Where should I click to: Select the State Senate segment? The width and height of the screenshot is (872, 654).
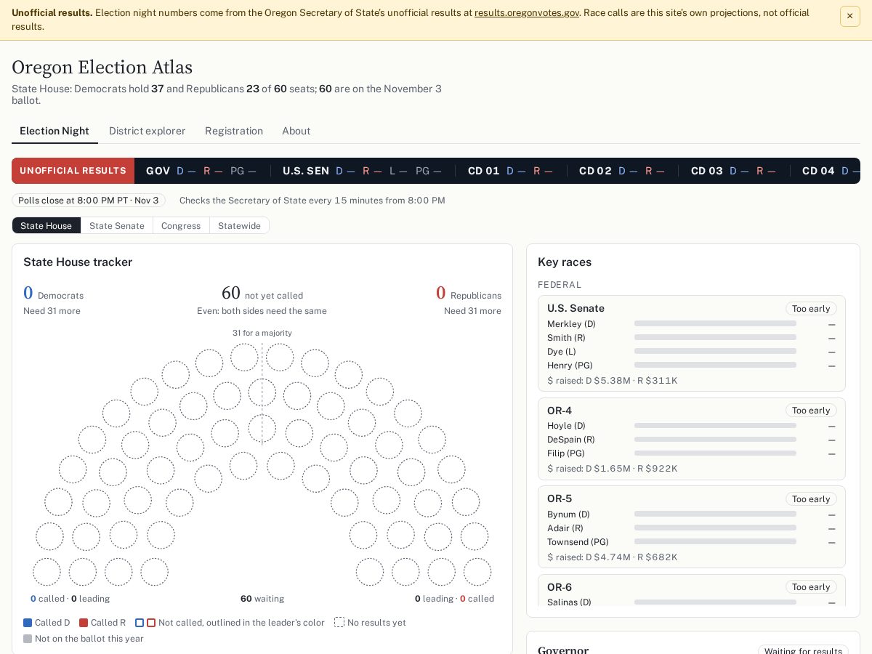117,225
